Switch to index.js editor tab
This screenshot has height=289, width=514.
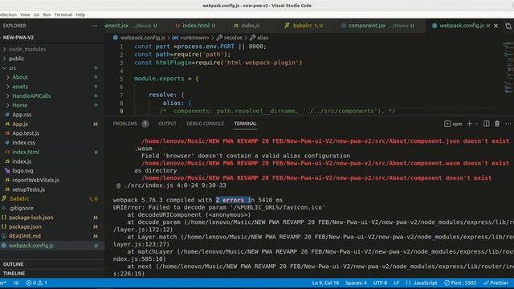tap(250, 26)
